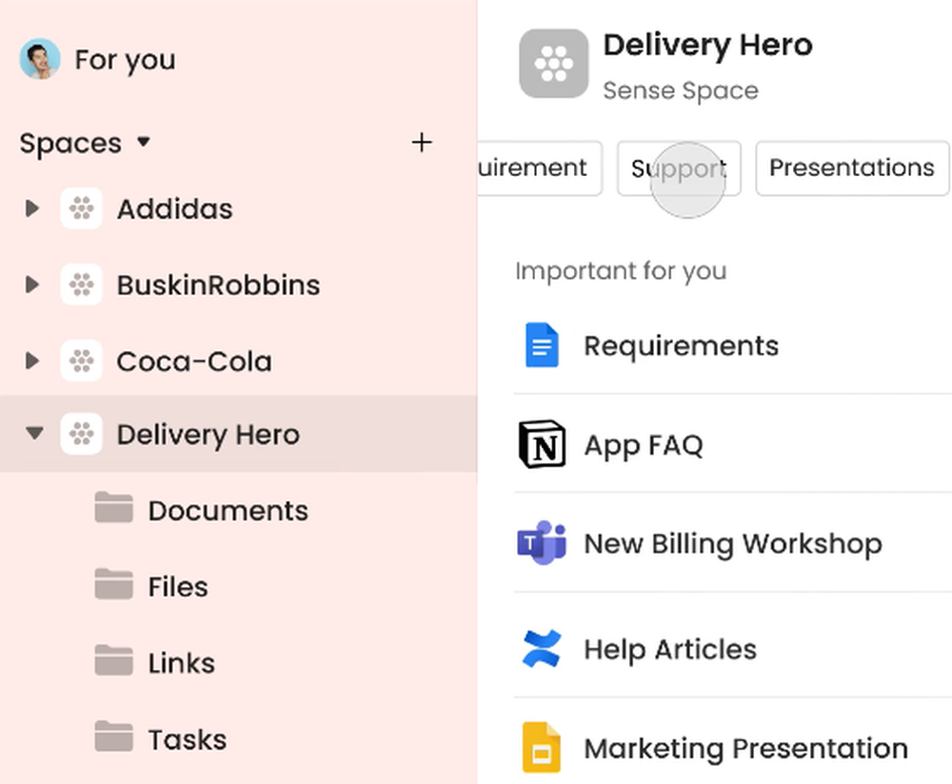Click the large Delivery Hero header logo
This screenshot has height=784, width=952.
[554, 63]
